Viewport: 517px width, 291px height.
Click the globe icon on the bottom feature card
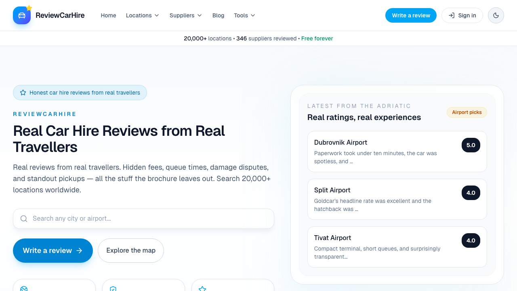[x=24, y=289]
